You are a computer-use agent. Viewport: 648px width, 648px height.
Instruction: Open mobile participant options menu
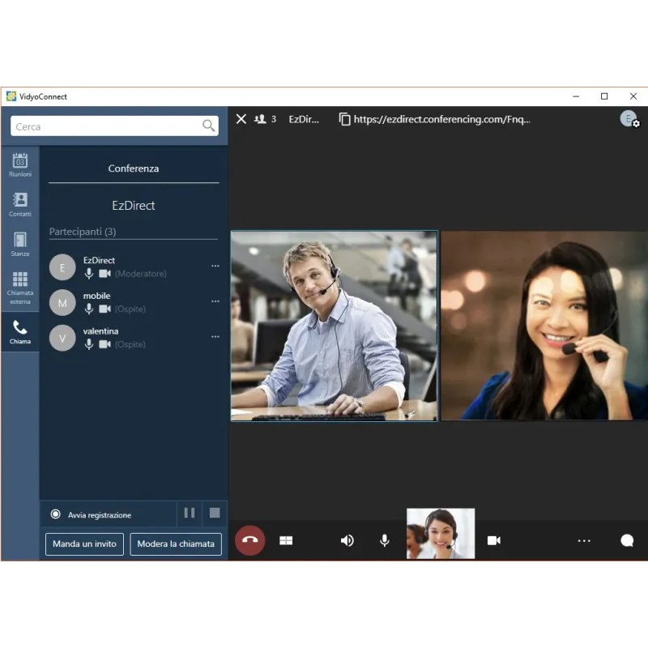(x=215, y=301)
